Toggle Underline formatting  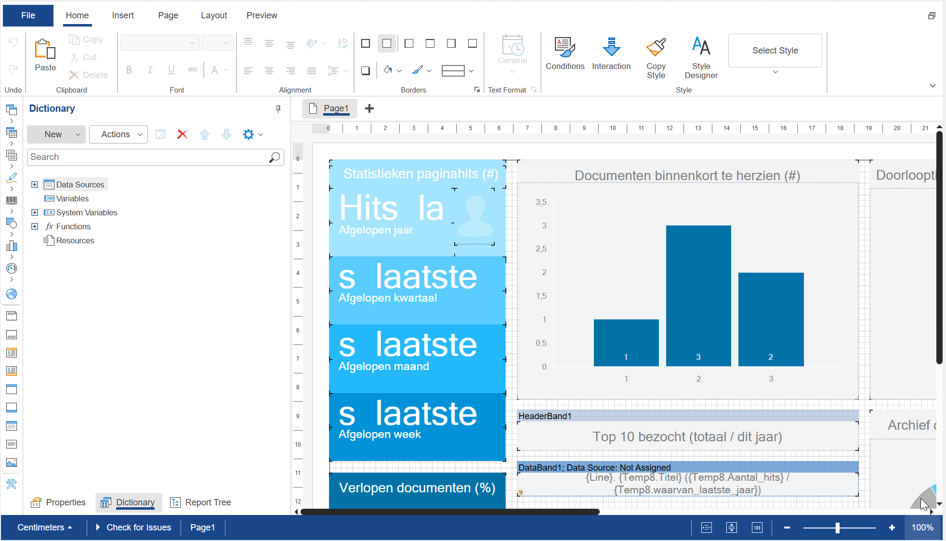[x=171, y=70]
